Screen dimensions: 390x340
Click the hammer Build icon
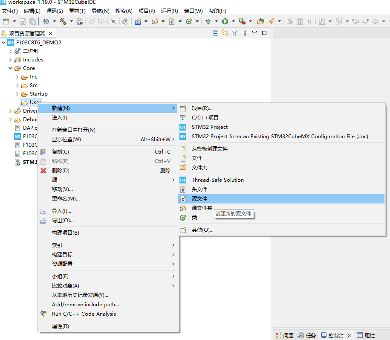click(x=63, y=22)
